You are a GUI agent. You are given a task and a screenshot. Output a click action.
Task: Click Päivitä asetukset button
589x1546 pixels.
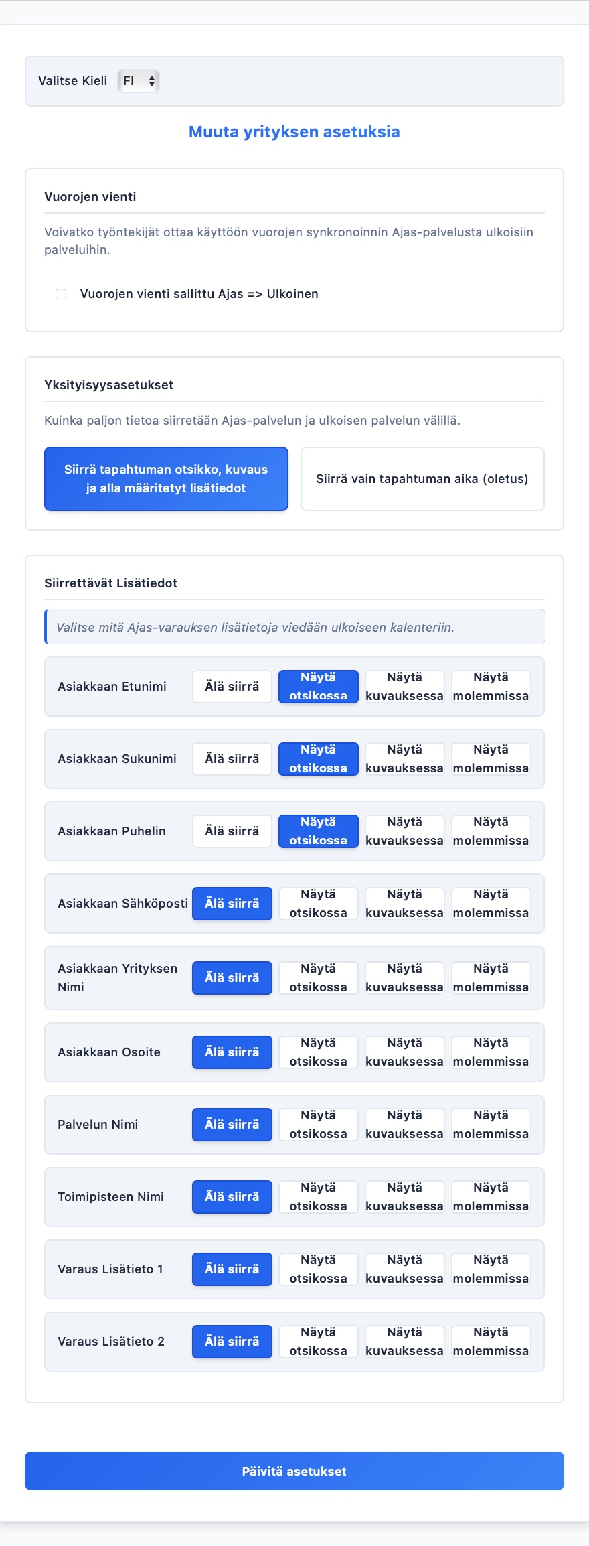[294, 1471]
